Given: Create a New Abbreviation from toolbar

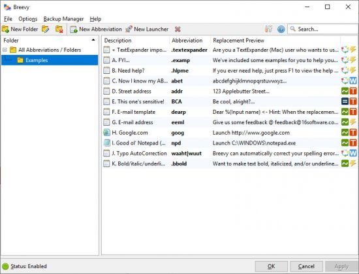Looking at the screenshot, I should [x=96, y=29].
